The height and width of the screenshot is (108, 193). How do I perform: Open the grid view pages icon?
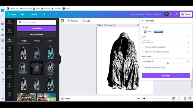[174, 99]
